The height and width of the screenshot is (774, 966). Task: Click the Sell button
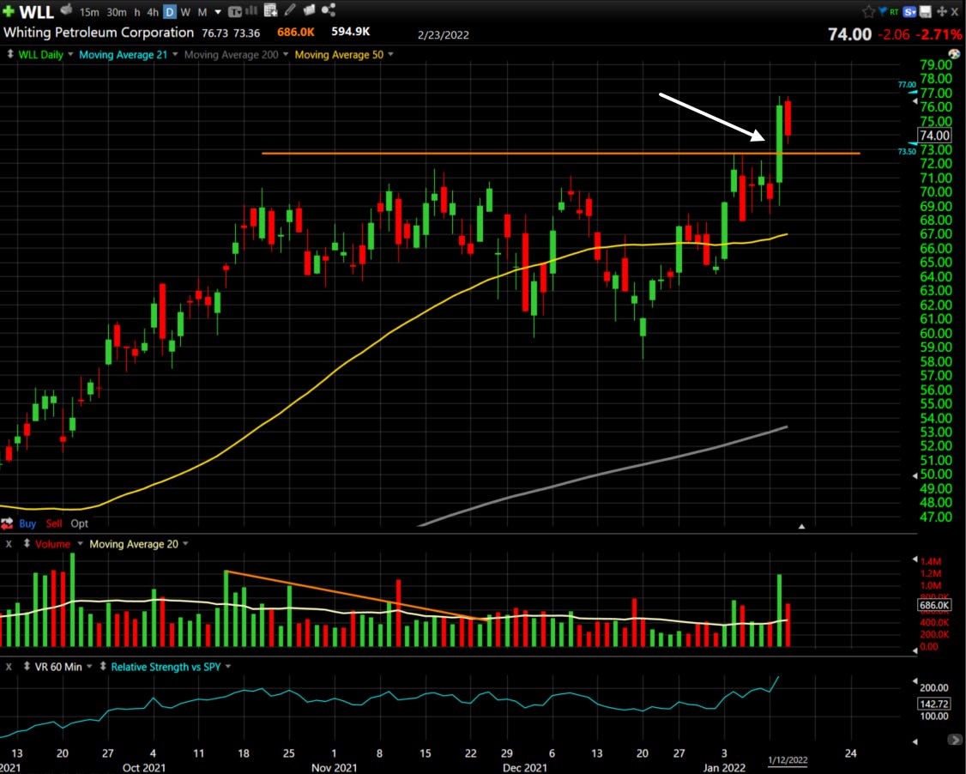pos(54,523)
